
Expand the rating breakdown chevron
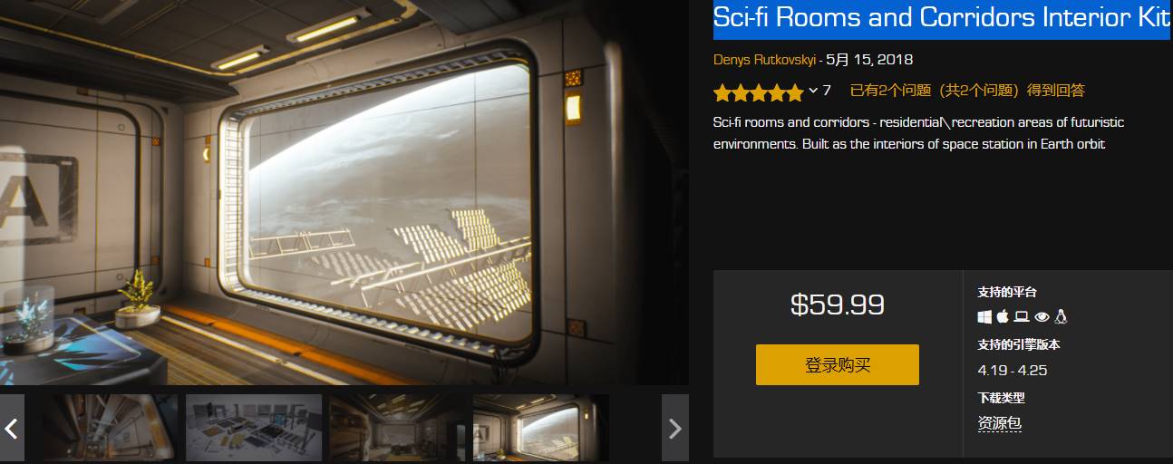pyautogui.click(x=813, y=91)
